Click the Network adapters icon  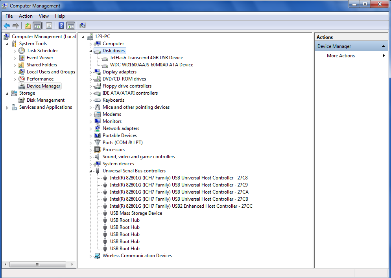(98, 128)
